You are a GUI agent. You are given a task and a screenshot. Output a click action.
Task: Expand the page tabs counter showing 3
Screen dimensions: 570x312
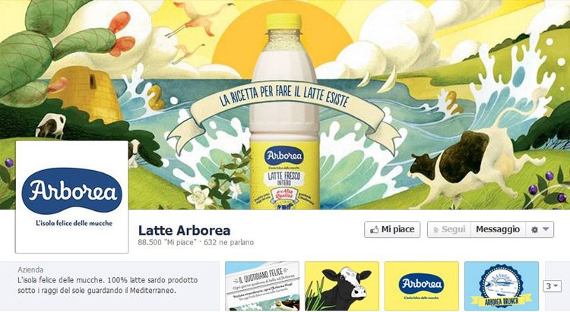coord(552,286)
